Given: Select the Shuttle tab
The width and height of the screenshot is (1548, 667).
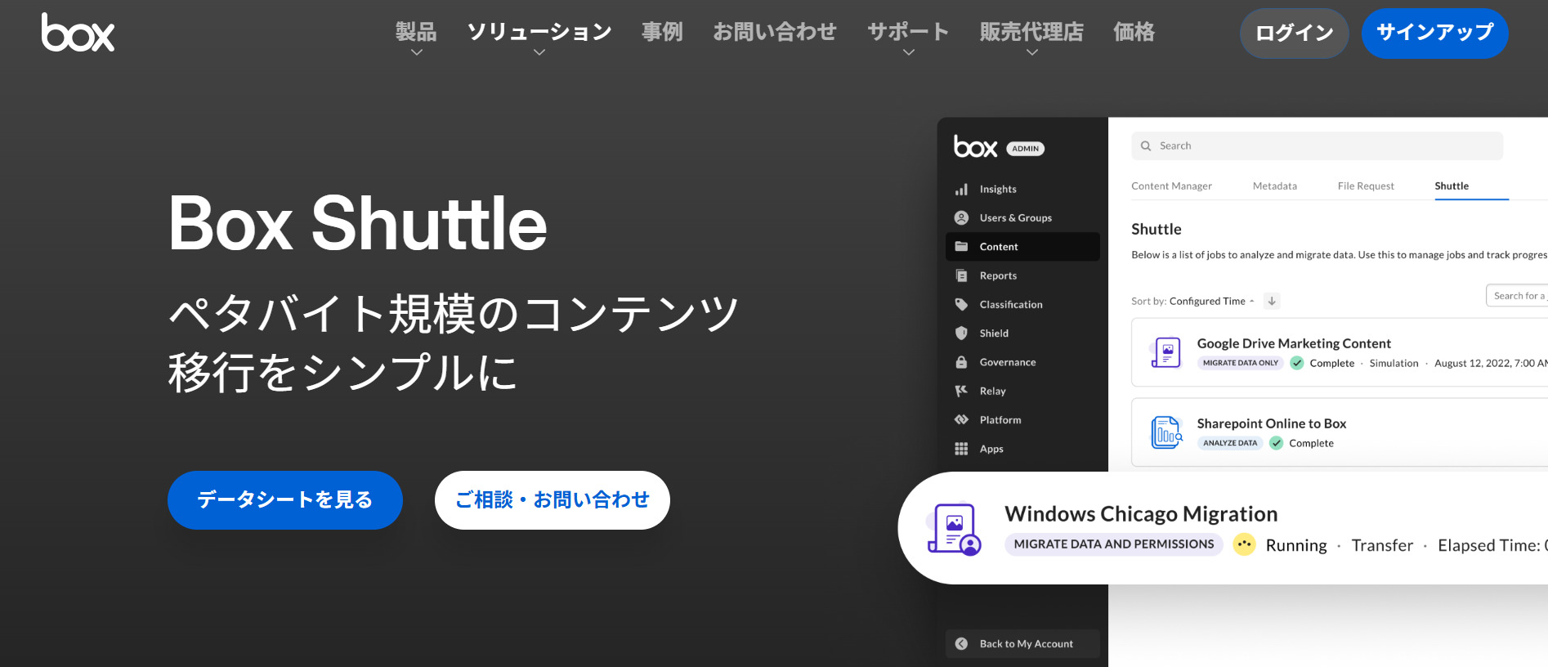Looking at the screenshot, I should click(x=1452, y=186).
